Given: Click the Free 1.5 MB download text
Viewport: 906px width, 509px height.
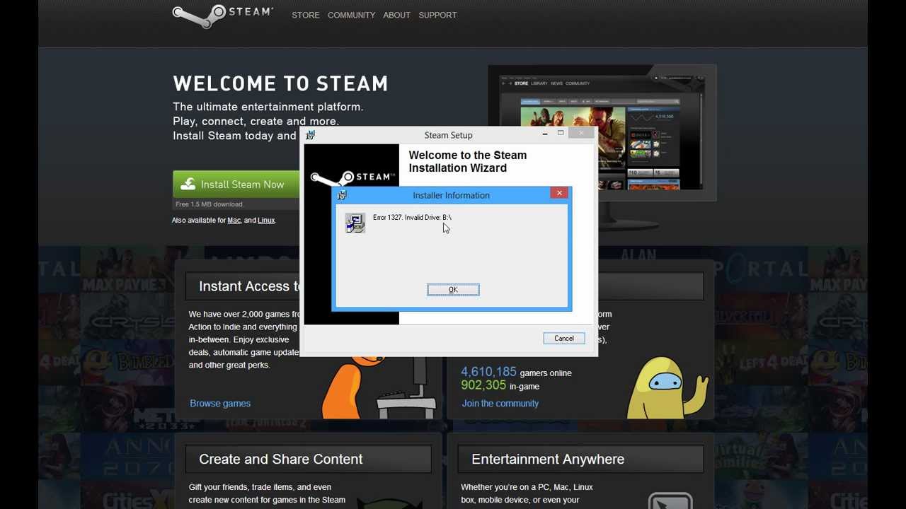Looking at the screenshot, I should point(210,204).
